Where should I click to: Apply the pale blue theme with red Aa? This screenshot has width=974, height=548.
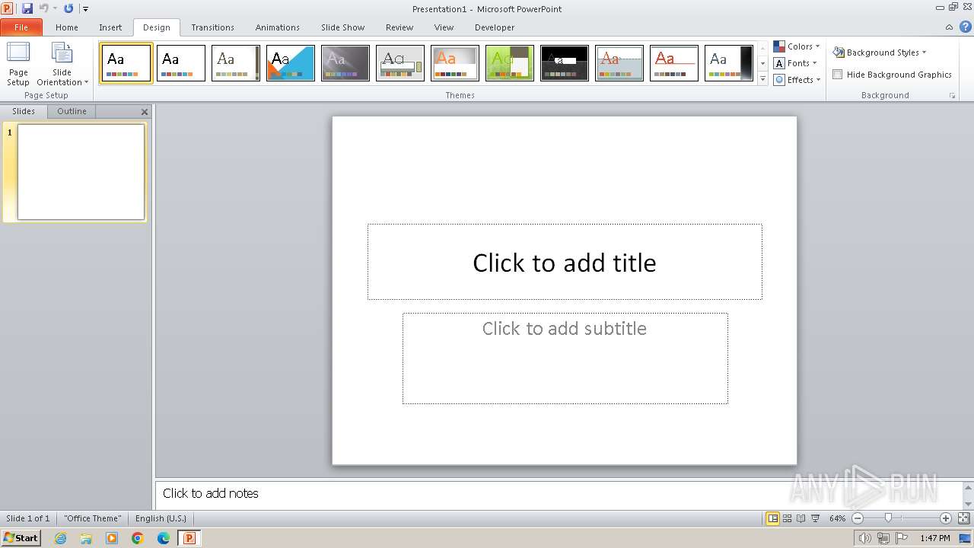(619, 62)
